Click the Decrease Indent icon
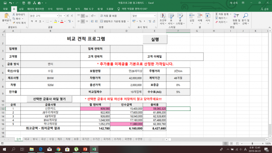The image size is (272, 153). [92, 21]
